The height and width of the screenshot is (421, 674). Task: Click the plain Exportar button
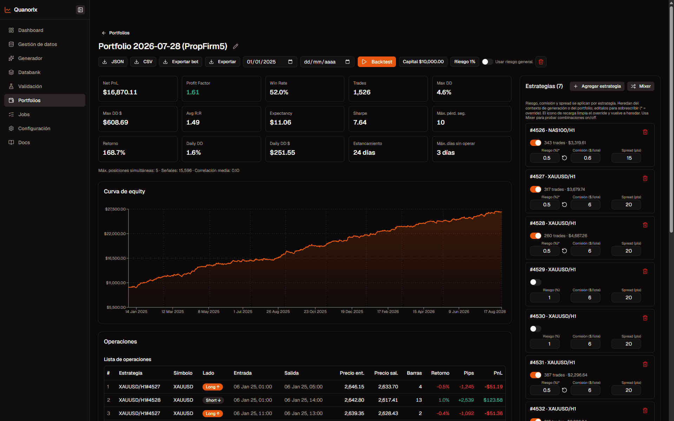click(x=223, y=62)
